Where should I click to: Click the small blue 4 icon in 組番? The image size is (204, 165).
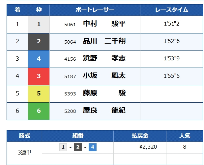pyautogui.click(x=93, y=147)
